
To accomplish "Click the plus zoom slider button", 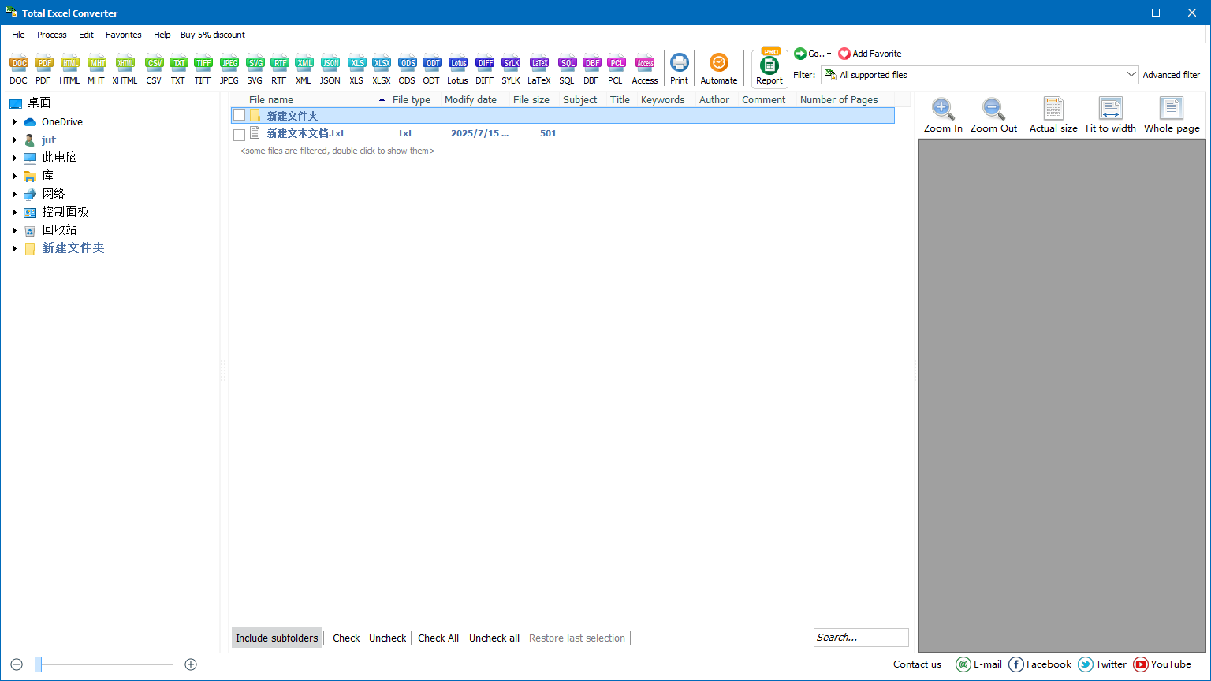I will [191, 664].
